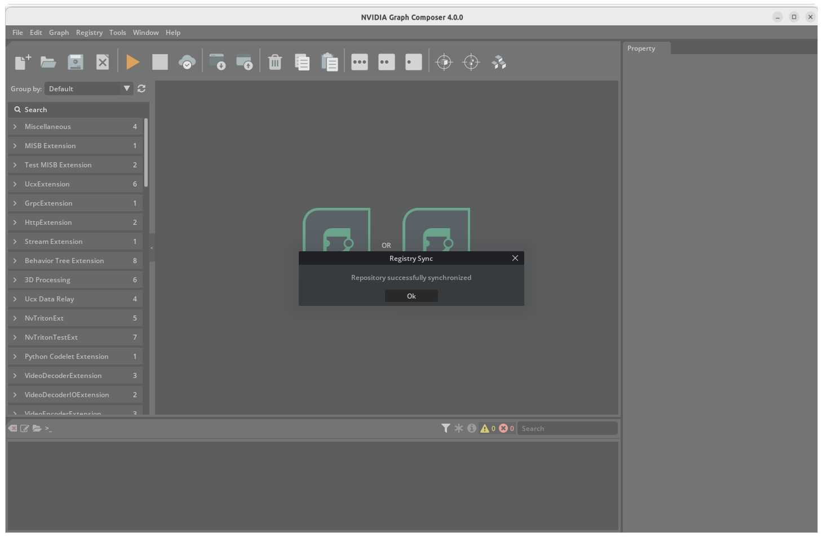This screenshot has height=538, width=823.
Task: Toggle the errors counter in the console bar
Action: point(505,428)
